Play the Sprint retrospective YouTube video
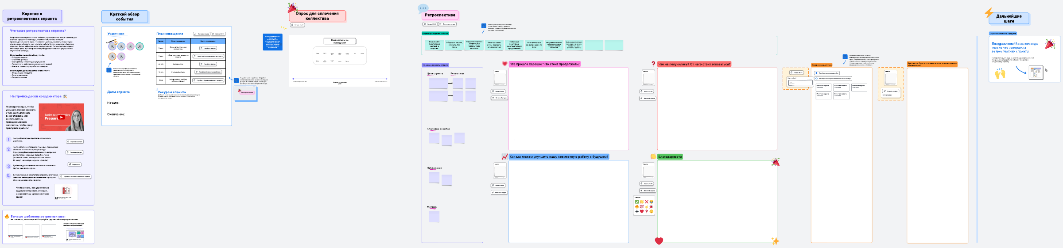 62,118
